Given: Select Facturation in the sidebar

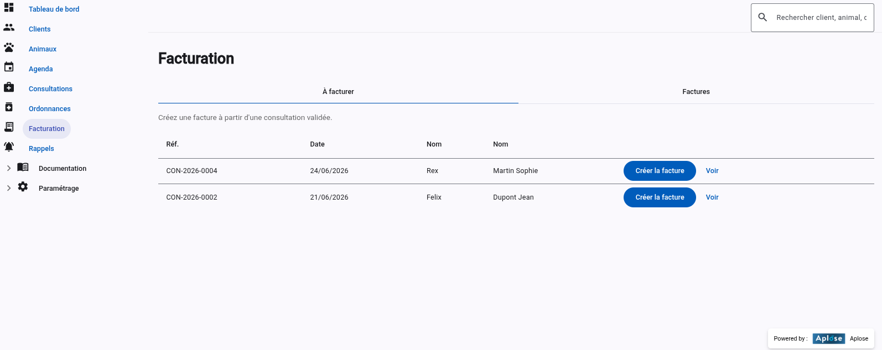Looking at the screenshot, I should (x=46, y=129).
